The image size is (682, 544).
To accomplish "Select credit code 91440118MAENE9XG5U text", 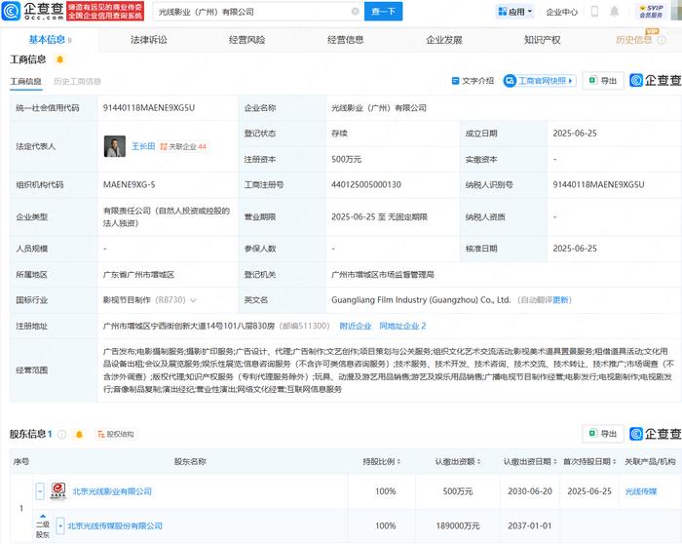I will tap(149, 108).
